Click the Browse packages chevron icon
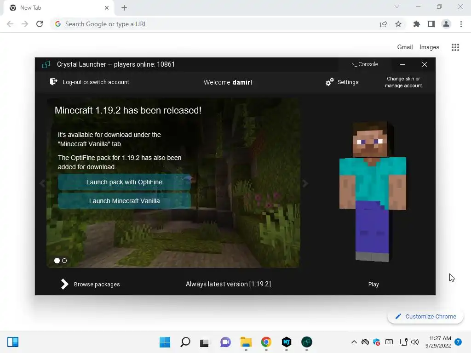This screenshot has height=353, width=471. click(64, 284)
